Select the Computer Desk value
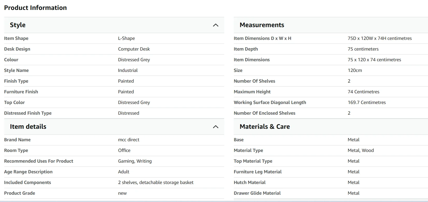 tap(134, 49)
